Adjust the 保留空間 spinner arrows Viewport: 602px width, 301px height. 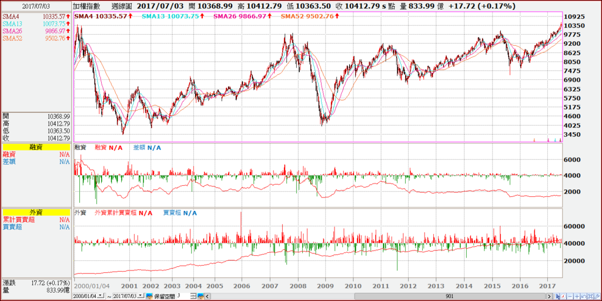click(x=193, y=296)
